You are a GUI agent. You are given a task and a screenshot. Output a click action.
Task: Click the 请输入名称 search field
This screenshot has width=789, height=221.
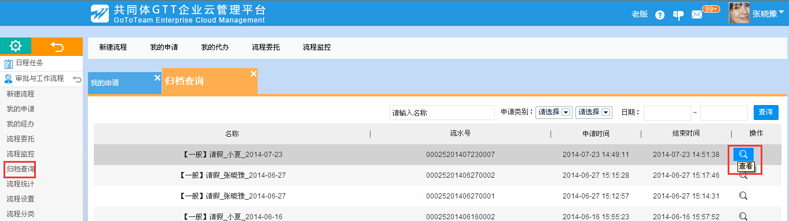tap(442, 113)
